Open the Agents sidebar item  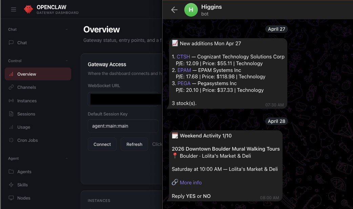(38, 172)
